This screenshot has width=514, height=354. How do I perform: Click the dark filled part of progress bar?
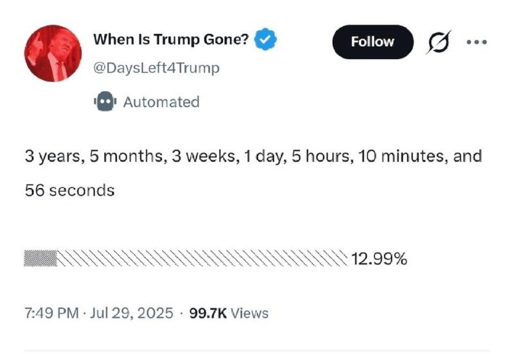pyautogui.click(x=40, y=259)
